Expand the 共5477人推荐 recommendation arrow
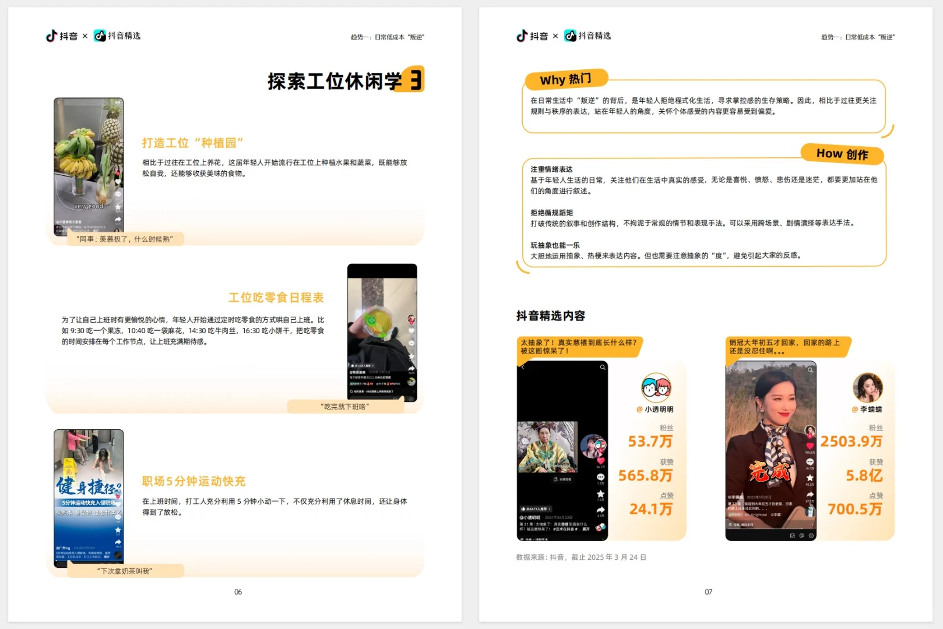The width and height of the screenshot is (943, 629). [550, 508]
